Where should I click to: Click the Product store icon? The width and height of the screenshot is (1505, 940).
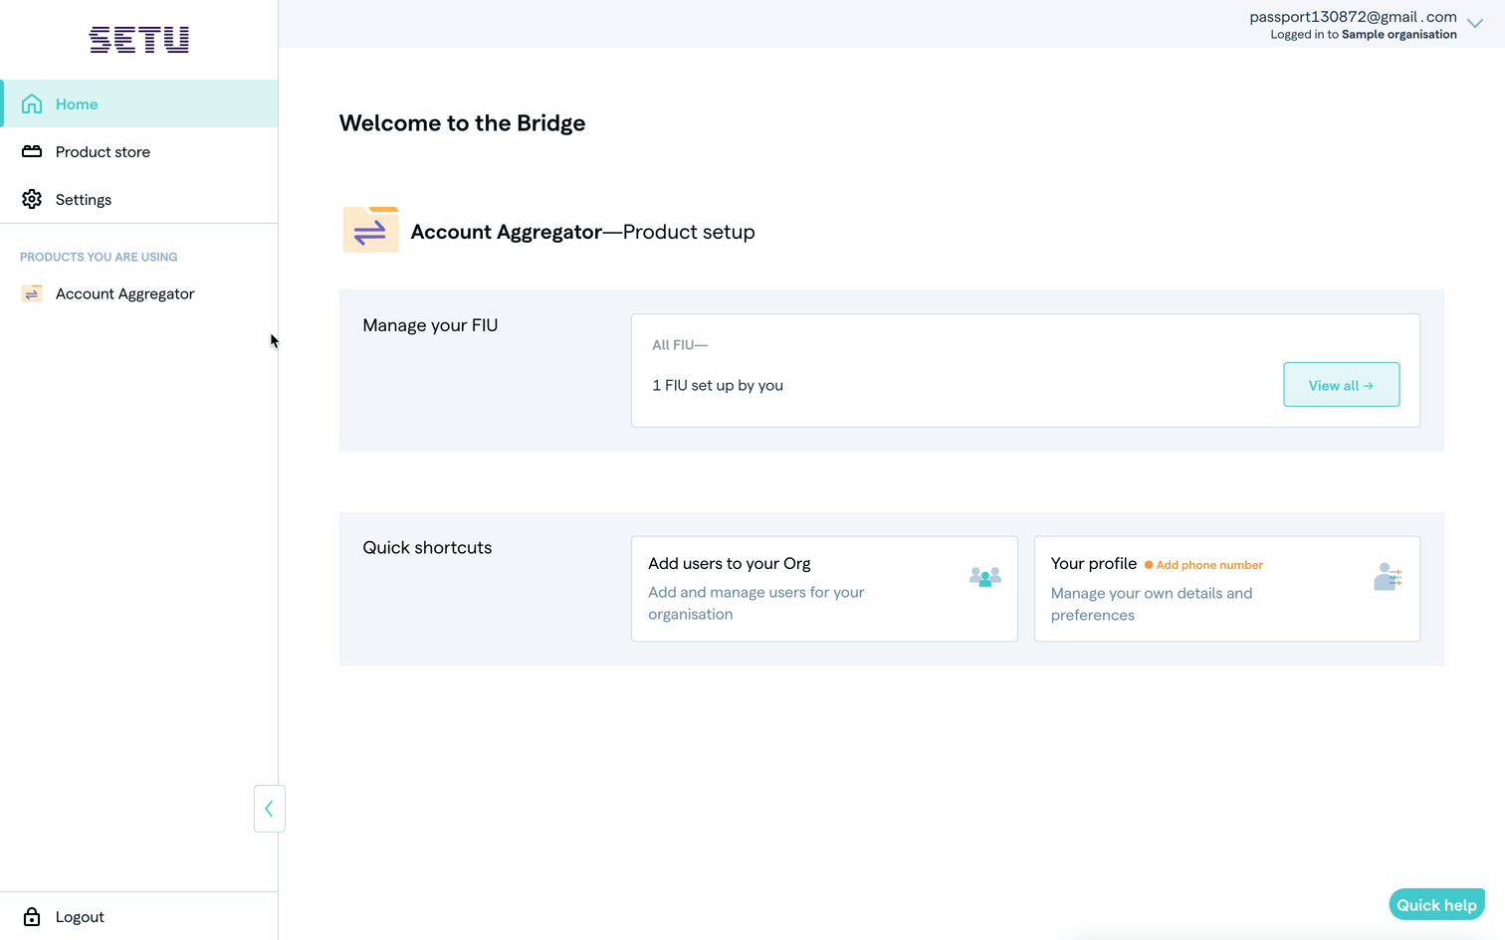coord(32,151)
